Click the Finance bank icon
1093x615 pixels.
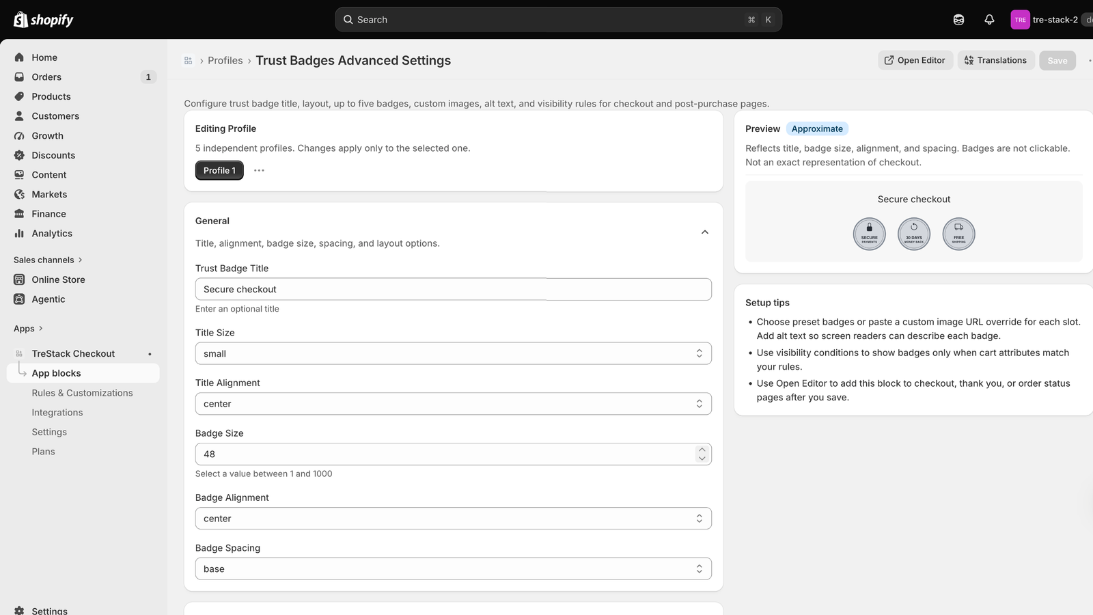click(19, 214)
